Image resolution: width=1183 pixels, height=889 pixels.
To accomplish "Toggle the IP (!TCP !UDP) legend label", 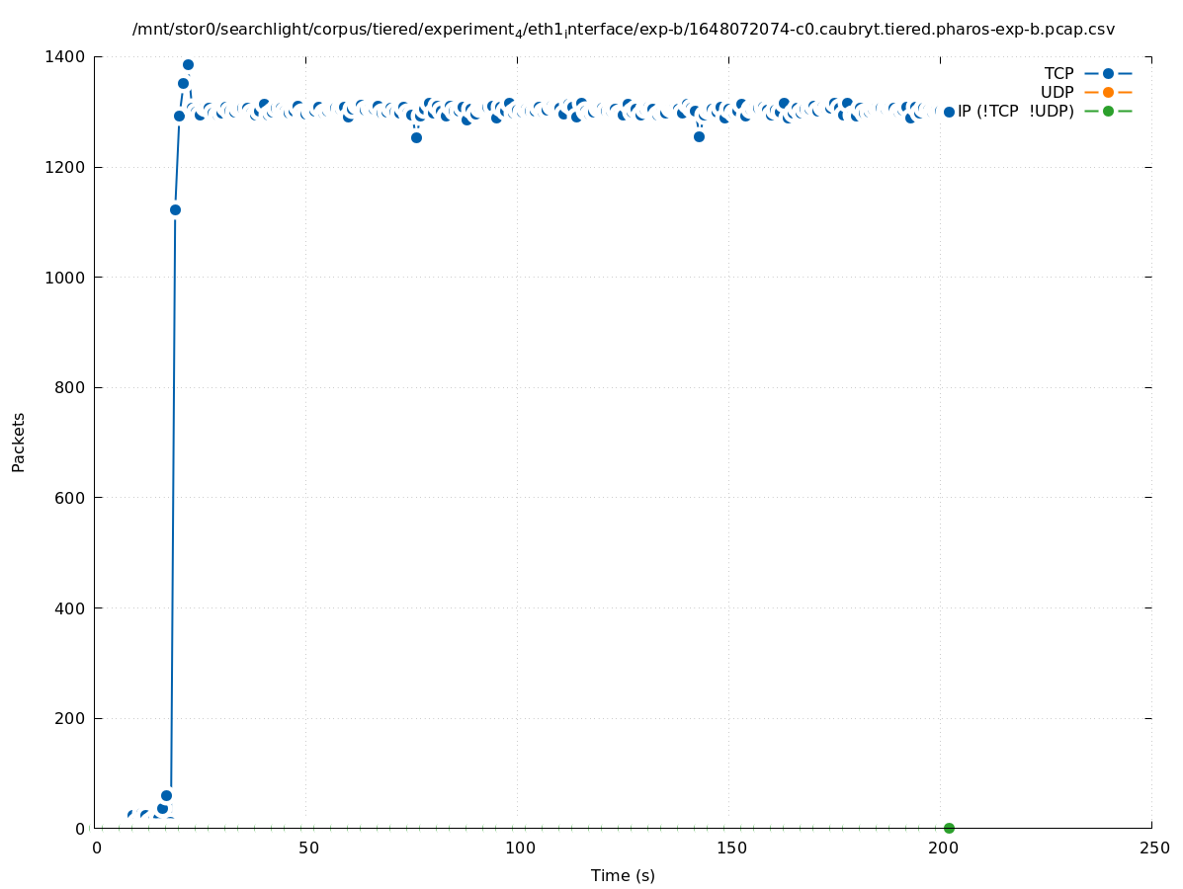I will [x=1015, y=111].
